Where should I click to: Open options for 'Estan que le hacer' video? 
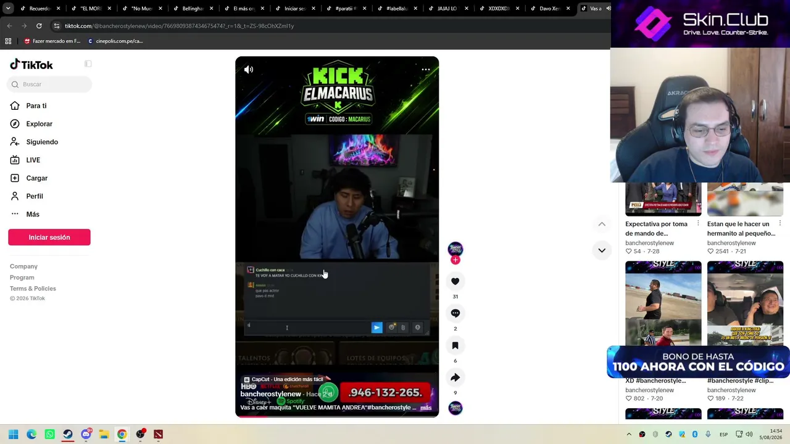tap(780, 223)
